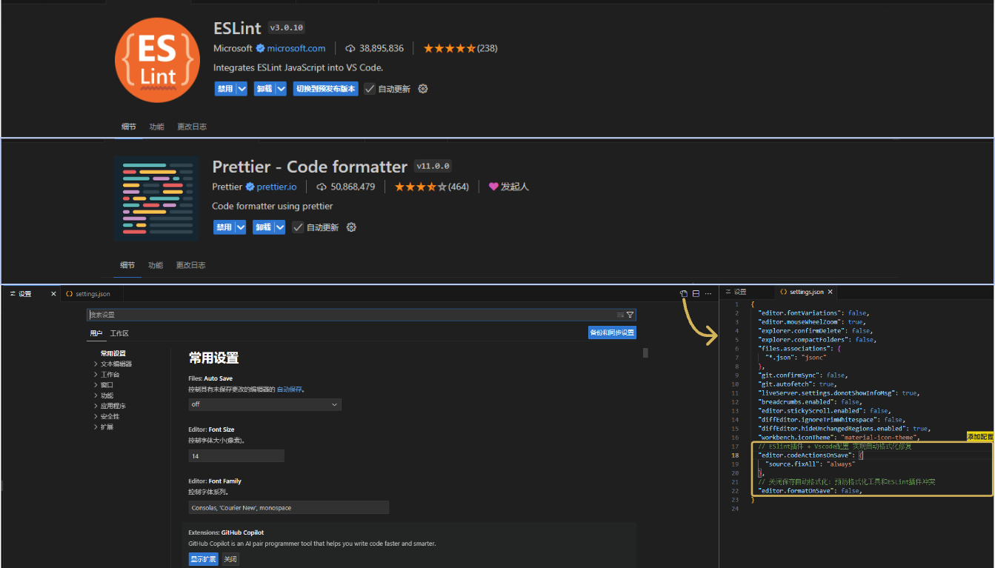Image resolution: width=995 pixels, height=568 pixels.
Task: Open Prettier 功能 tab
Action: (155, 265)
